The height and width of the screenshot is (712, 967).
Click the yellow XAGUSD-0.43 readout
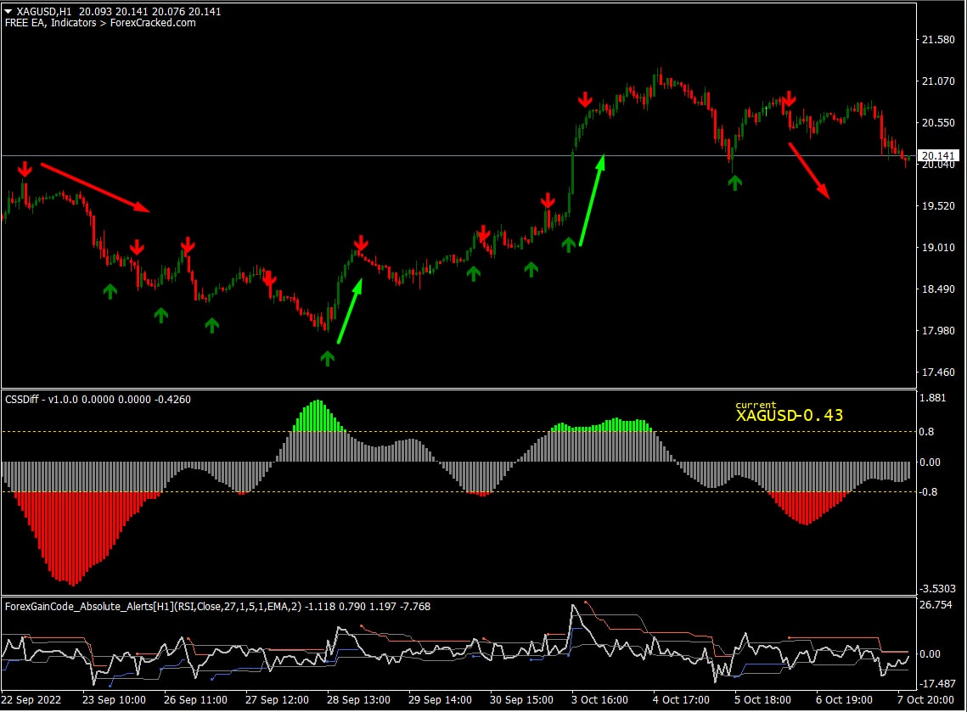790,416
